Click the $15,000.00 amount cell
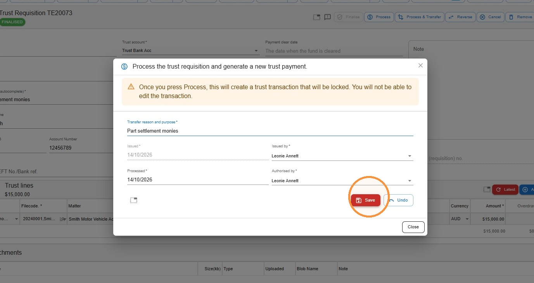Image resolution: width=534 pixels, height=283 pixels. 488,219
